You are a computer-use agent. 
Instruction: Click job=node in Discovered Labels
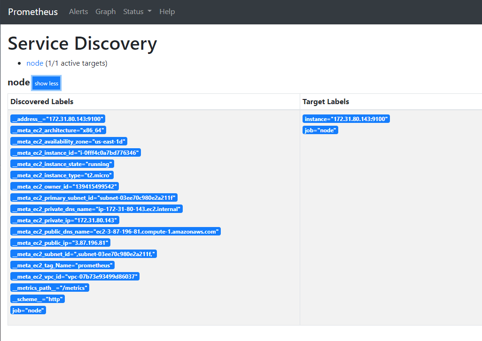(x=28, y=311)
